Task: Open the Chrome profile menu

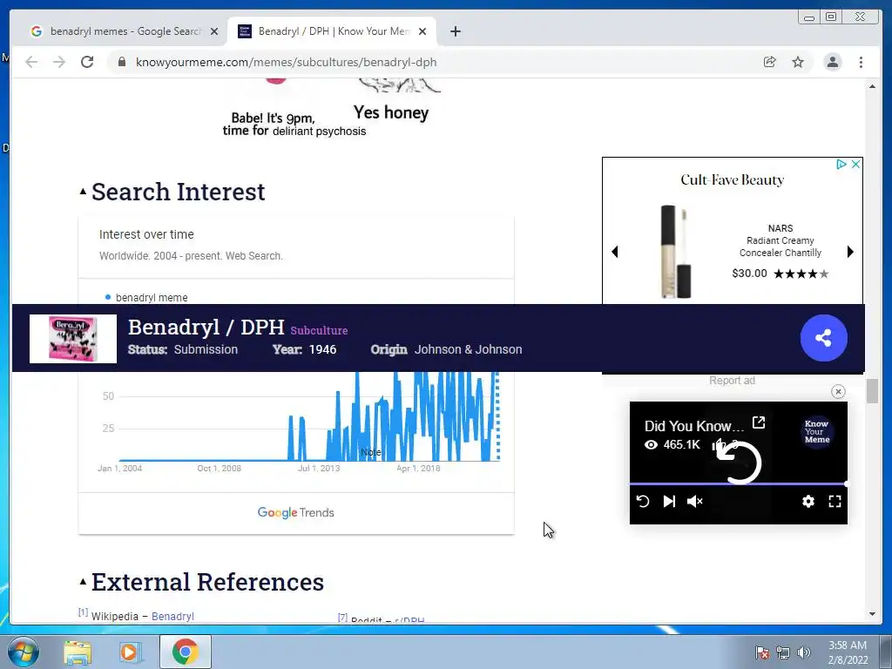Action: (x=832, y=62)
